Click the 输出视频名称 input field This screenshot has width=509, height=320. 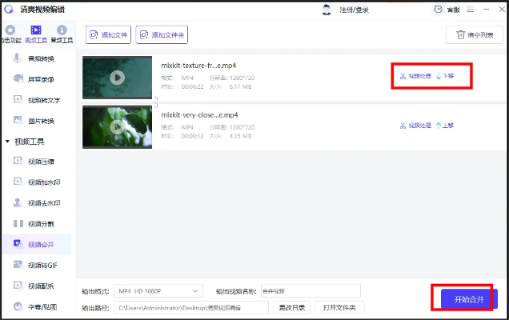[x=311, y=291]
